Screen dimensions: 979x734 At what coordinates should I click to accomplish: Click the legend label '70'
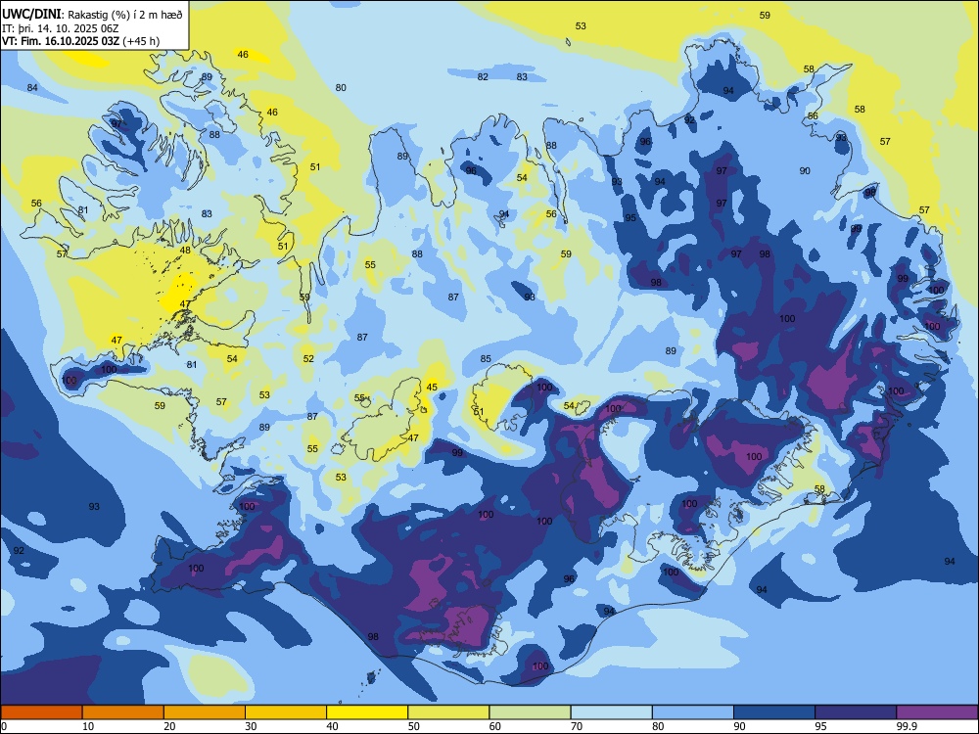click(x=577, y=726)
